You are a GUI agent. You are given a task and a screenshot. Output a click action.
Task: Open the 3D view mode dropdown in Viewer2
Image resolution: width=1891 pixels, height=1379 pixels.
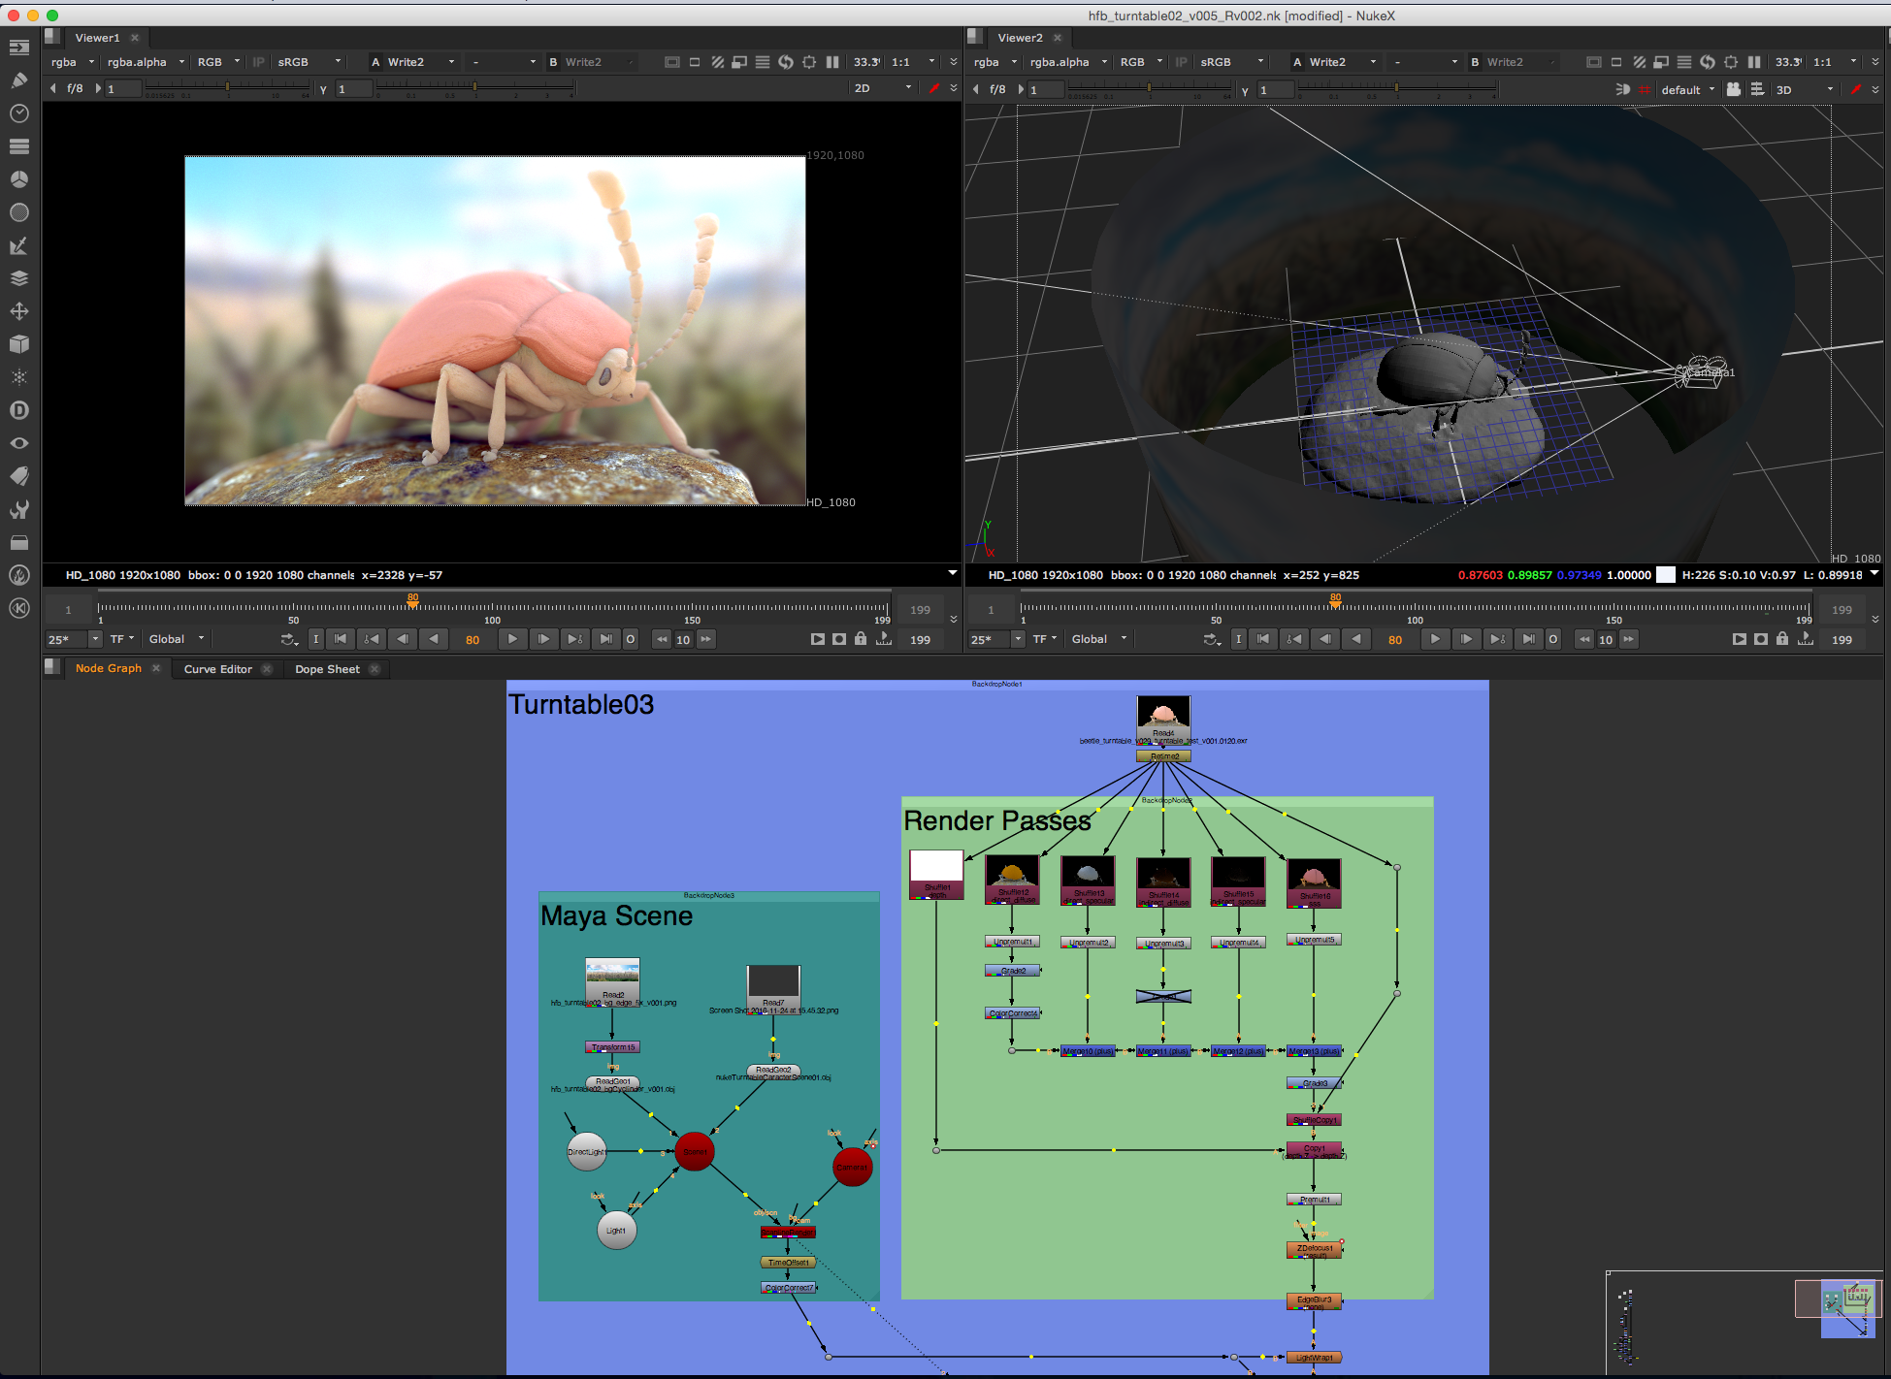click(x=1805, y=89)
